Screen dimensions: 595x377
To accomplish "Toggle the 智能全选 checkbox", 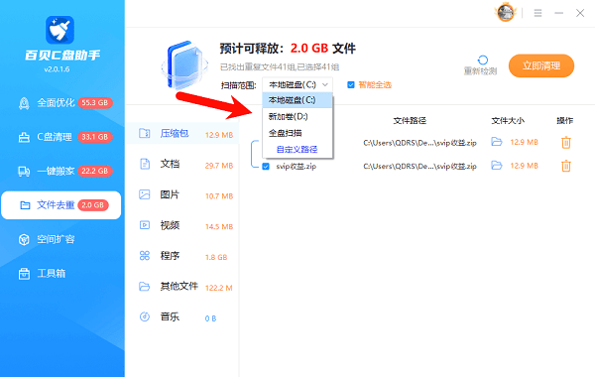I will (x=351, y=84).
